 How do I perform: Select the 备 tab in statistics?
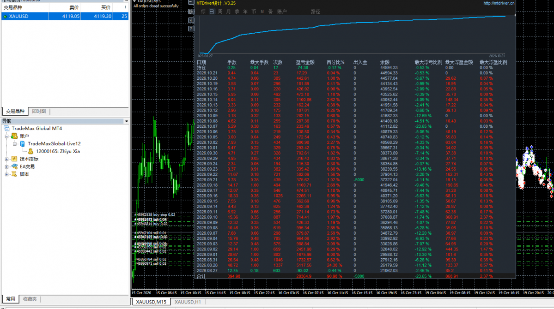270,12
